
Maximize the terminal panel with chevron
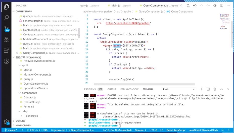221,89
